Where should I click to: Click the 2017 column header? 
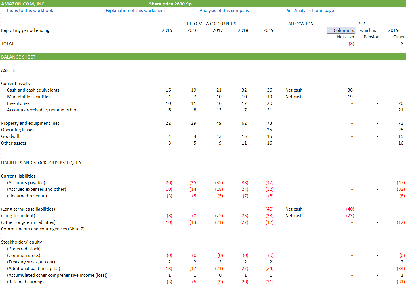218,30
